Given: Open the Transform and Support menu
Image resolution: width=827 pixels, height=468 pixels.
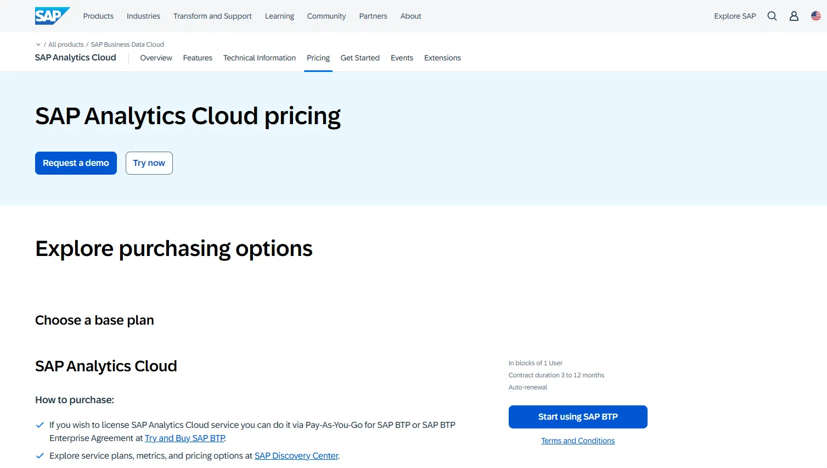Looking at the screenshot, I should coord(212,16).
